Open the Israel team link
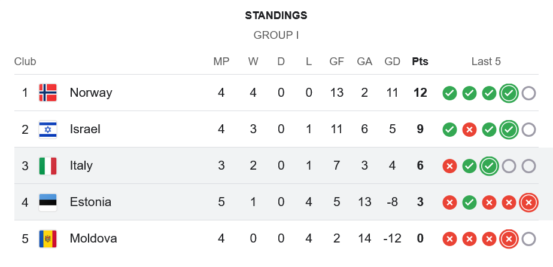Viewport: 553px width, 267px height. point(85,129)
